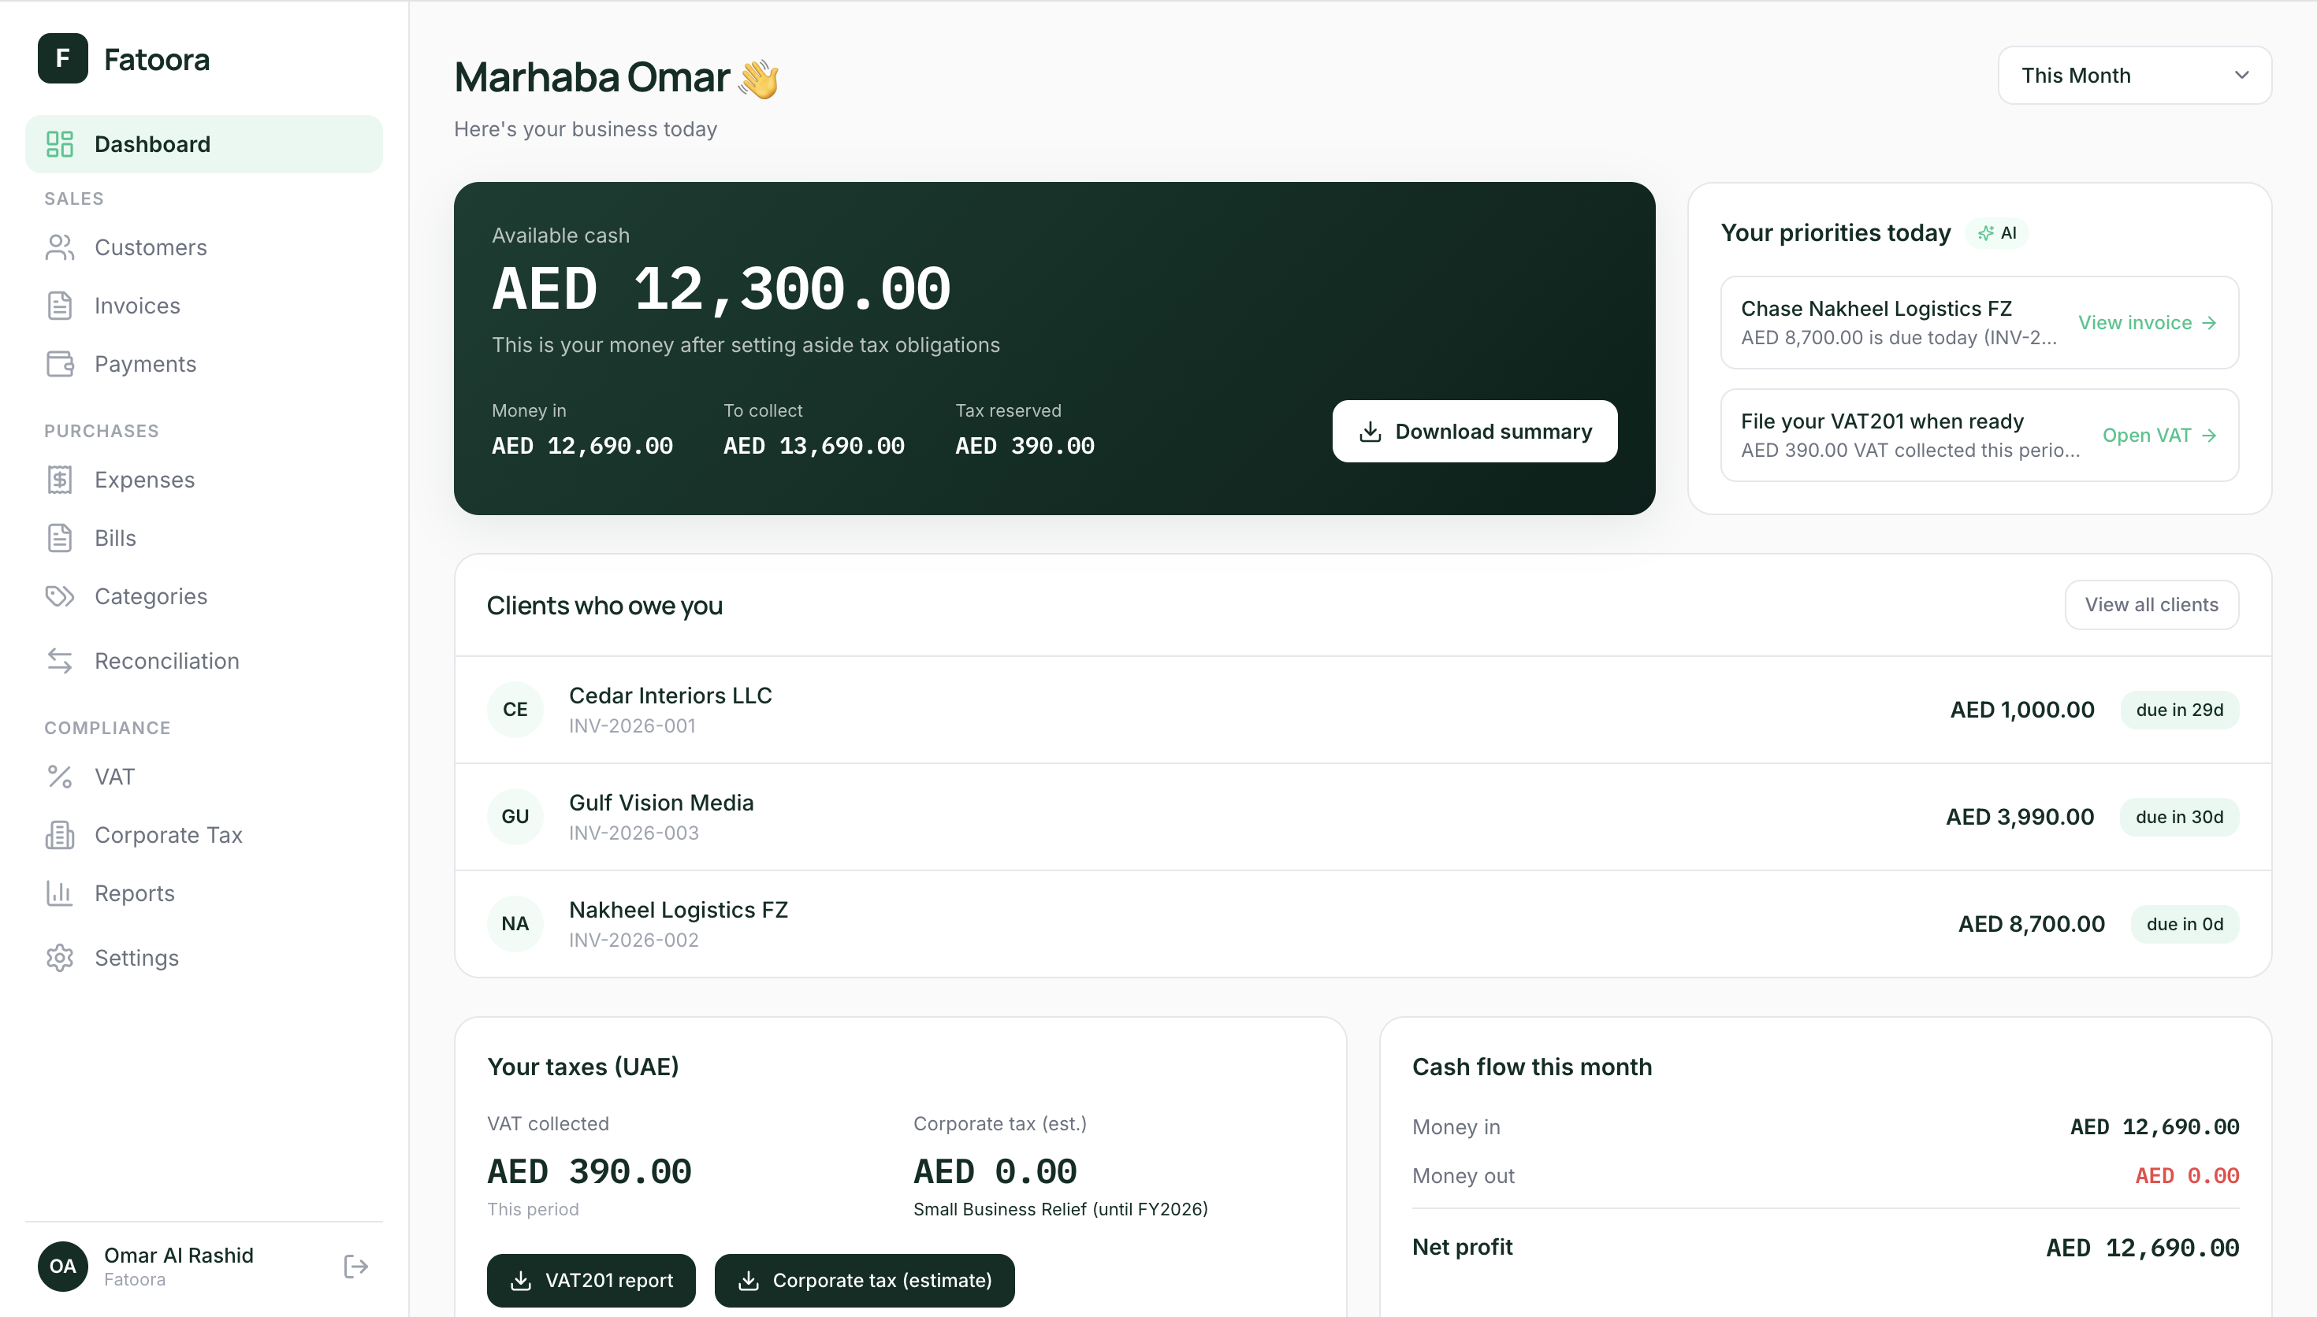
Task: Click the Customers people icon
Action: (x=60, y=248)
